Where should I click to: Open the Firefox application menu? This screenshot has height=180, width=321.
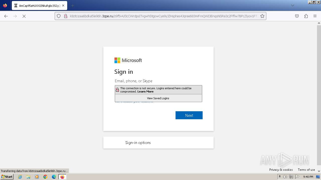tap(315, 16)
